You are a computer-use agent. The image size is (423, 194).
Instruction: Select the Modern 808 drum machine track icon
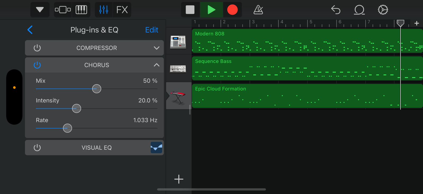tap(178, 42)
